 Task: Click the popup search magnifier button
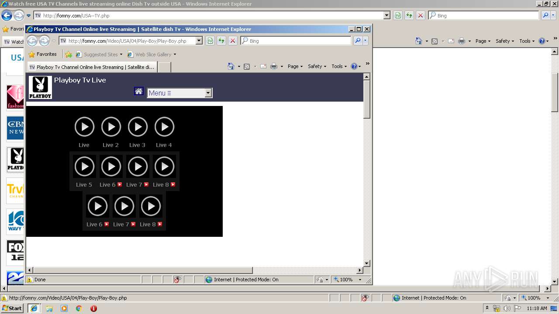pos(358,41)
